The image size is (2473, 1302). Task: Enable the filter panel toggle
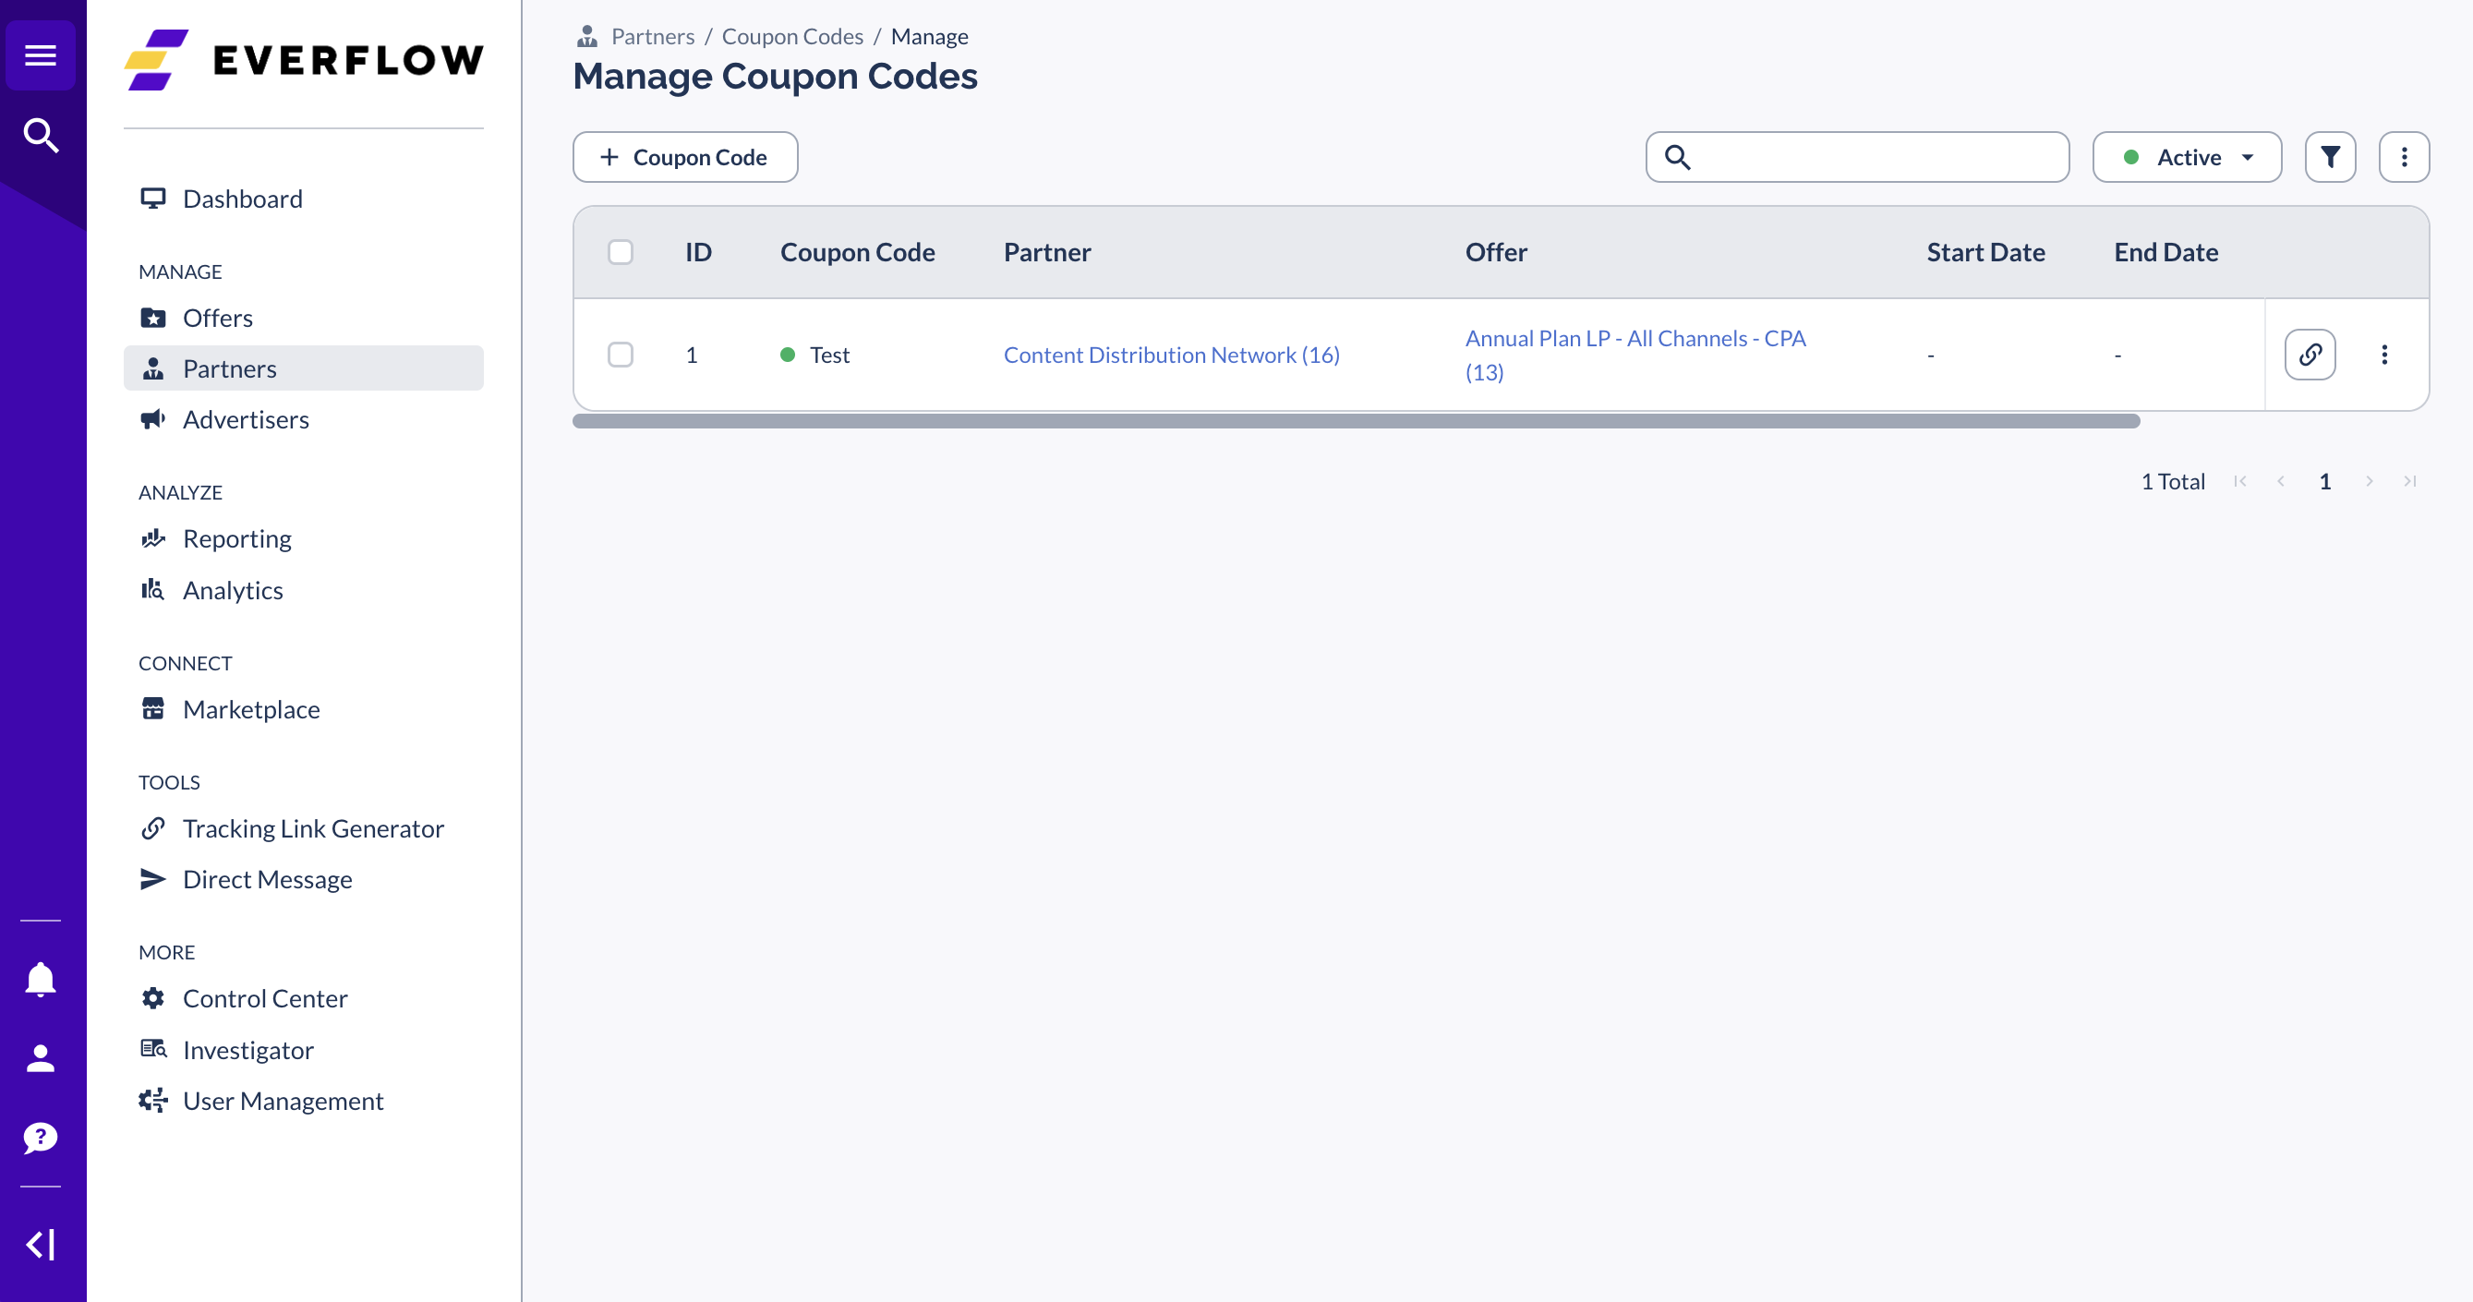pyautogui.click(x=2331, y=155)
